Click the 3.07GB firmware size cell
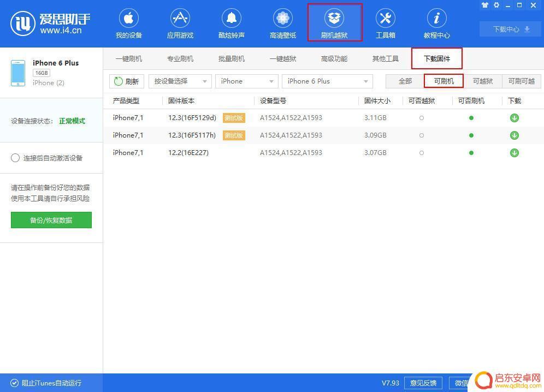This screenshot has height=392, width=544. (x=375, y=153)
